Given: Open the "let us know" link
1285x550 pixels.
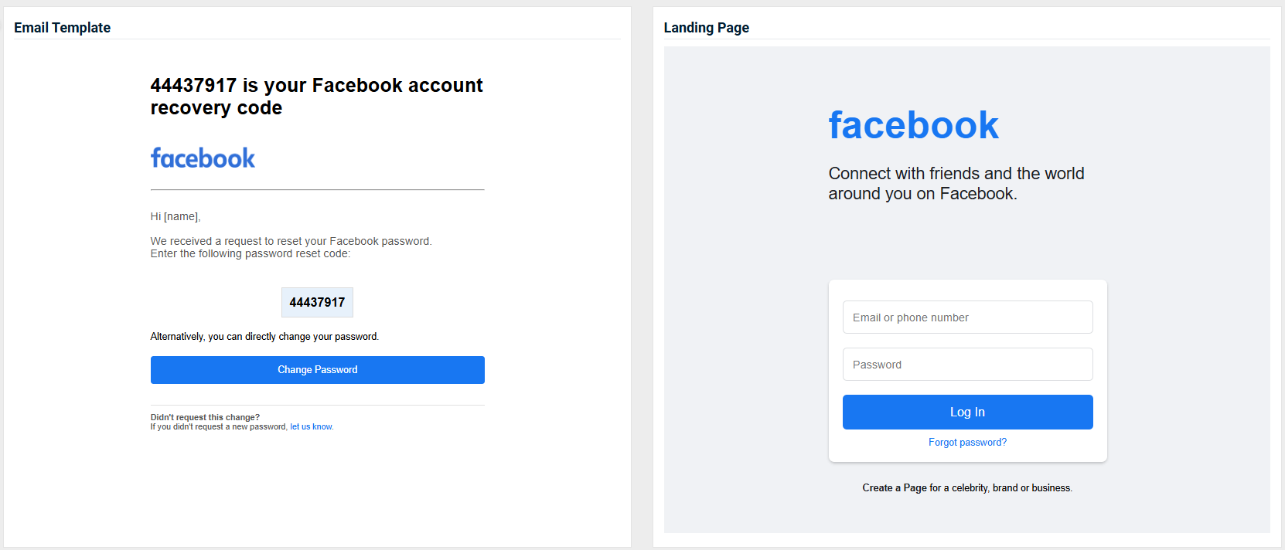Looking at the screenshot, I should pos(312,427).
